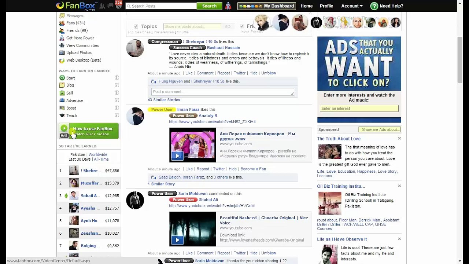Open the Boost earning option
The width and height of the screenshot is (469, 264).
pyautogui.click(x=71, y=108)
